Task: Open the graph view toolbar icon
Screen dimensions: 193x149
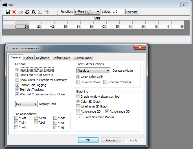Action: 21,12
